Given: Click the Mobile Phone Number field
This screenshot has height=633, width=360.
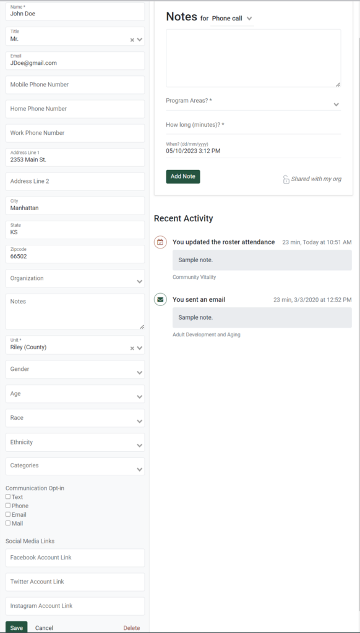Looking at the screenshot, I should coord(75,85).
